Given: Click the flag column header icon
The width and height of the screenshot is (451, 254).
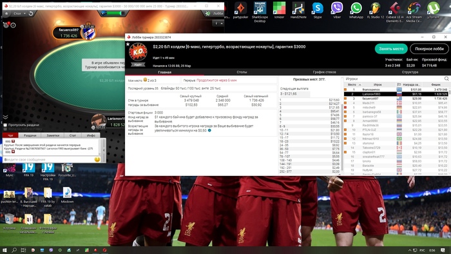Looking at the screenshot, I should pos(399,84).
